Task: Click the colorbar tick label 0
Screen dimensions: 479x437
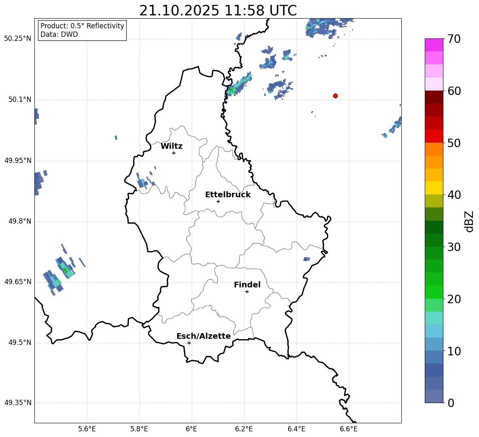Action: [x=451, y=403]
